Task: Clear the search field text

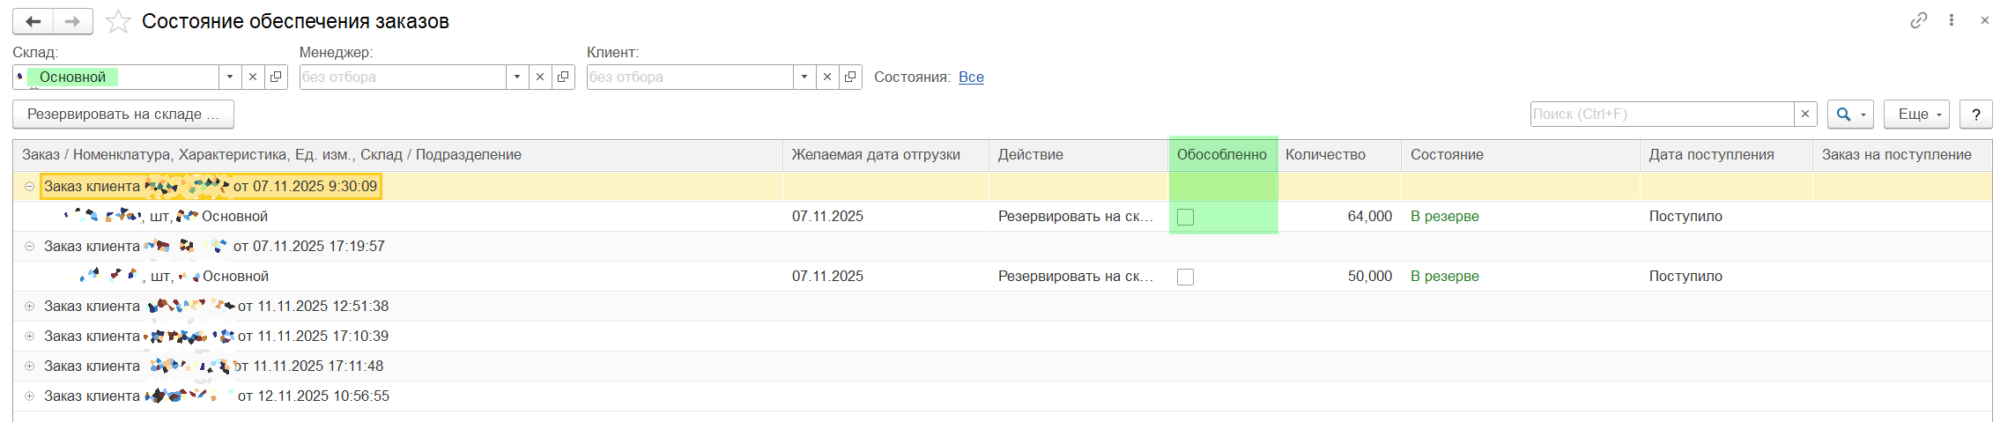Action: point(1805,115)
